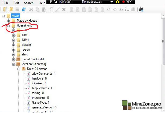Viewport: 165px width, 113px height.
Task: Open the recorder display mode dropdown arrow
Action: click(x=112, y=2)
